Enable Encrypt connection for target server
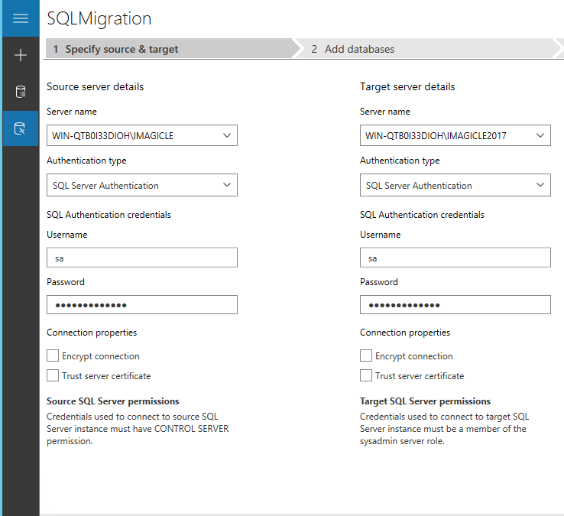The width and height of the screenshot is (564, 516). [366, 355]
